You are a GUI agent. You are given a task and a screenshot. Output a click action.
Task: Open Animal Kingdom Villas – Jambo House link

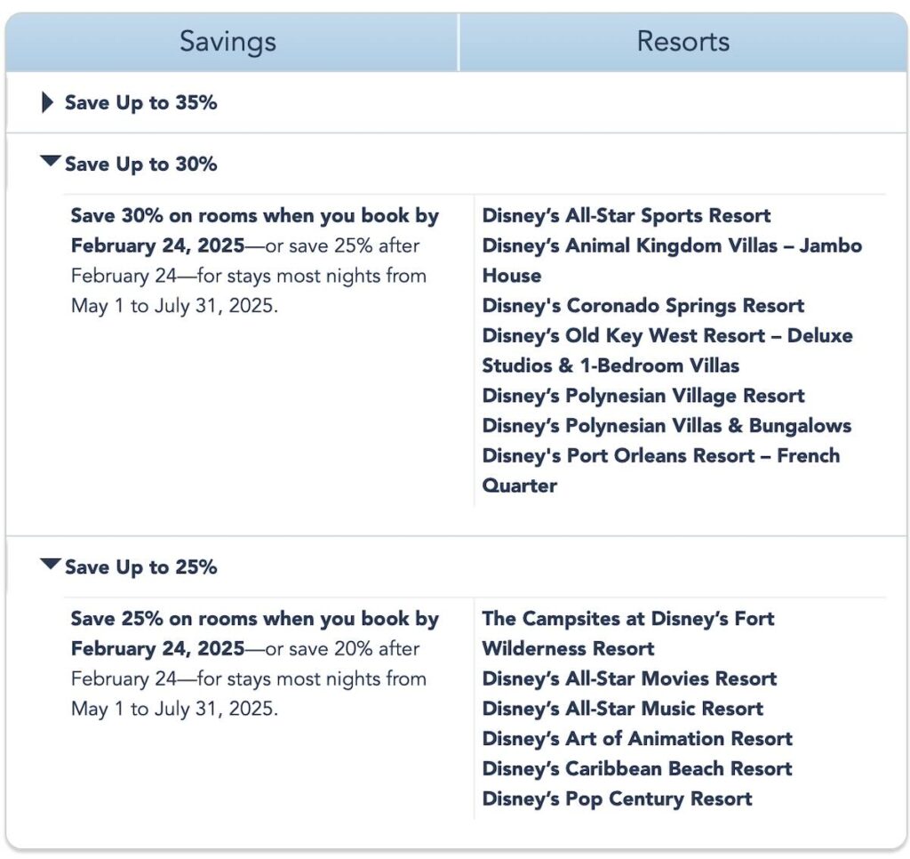(672, 261)
